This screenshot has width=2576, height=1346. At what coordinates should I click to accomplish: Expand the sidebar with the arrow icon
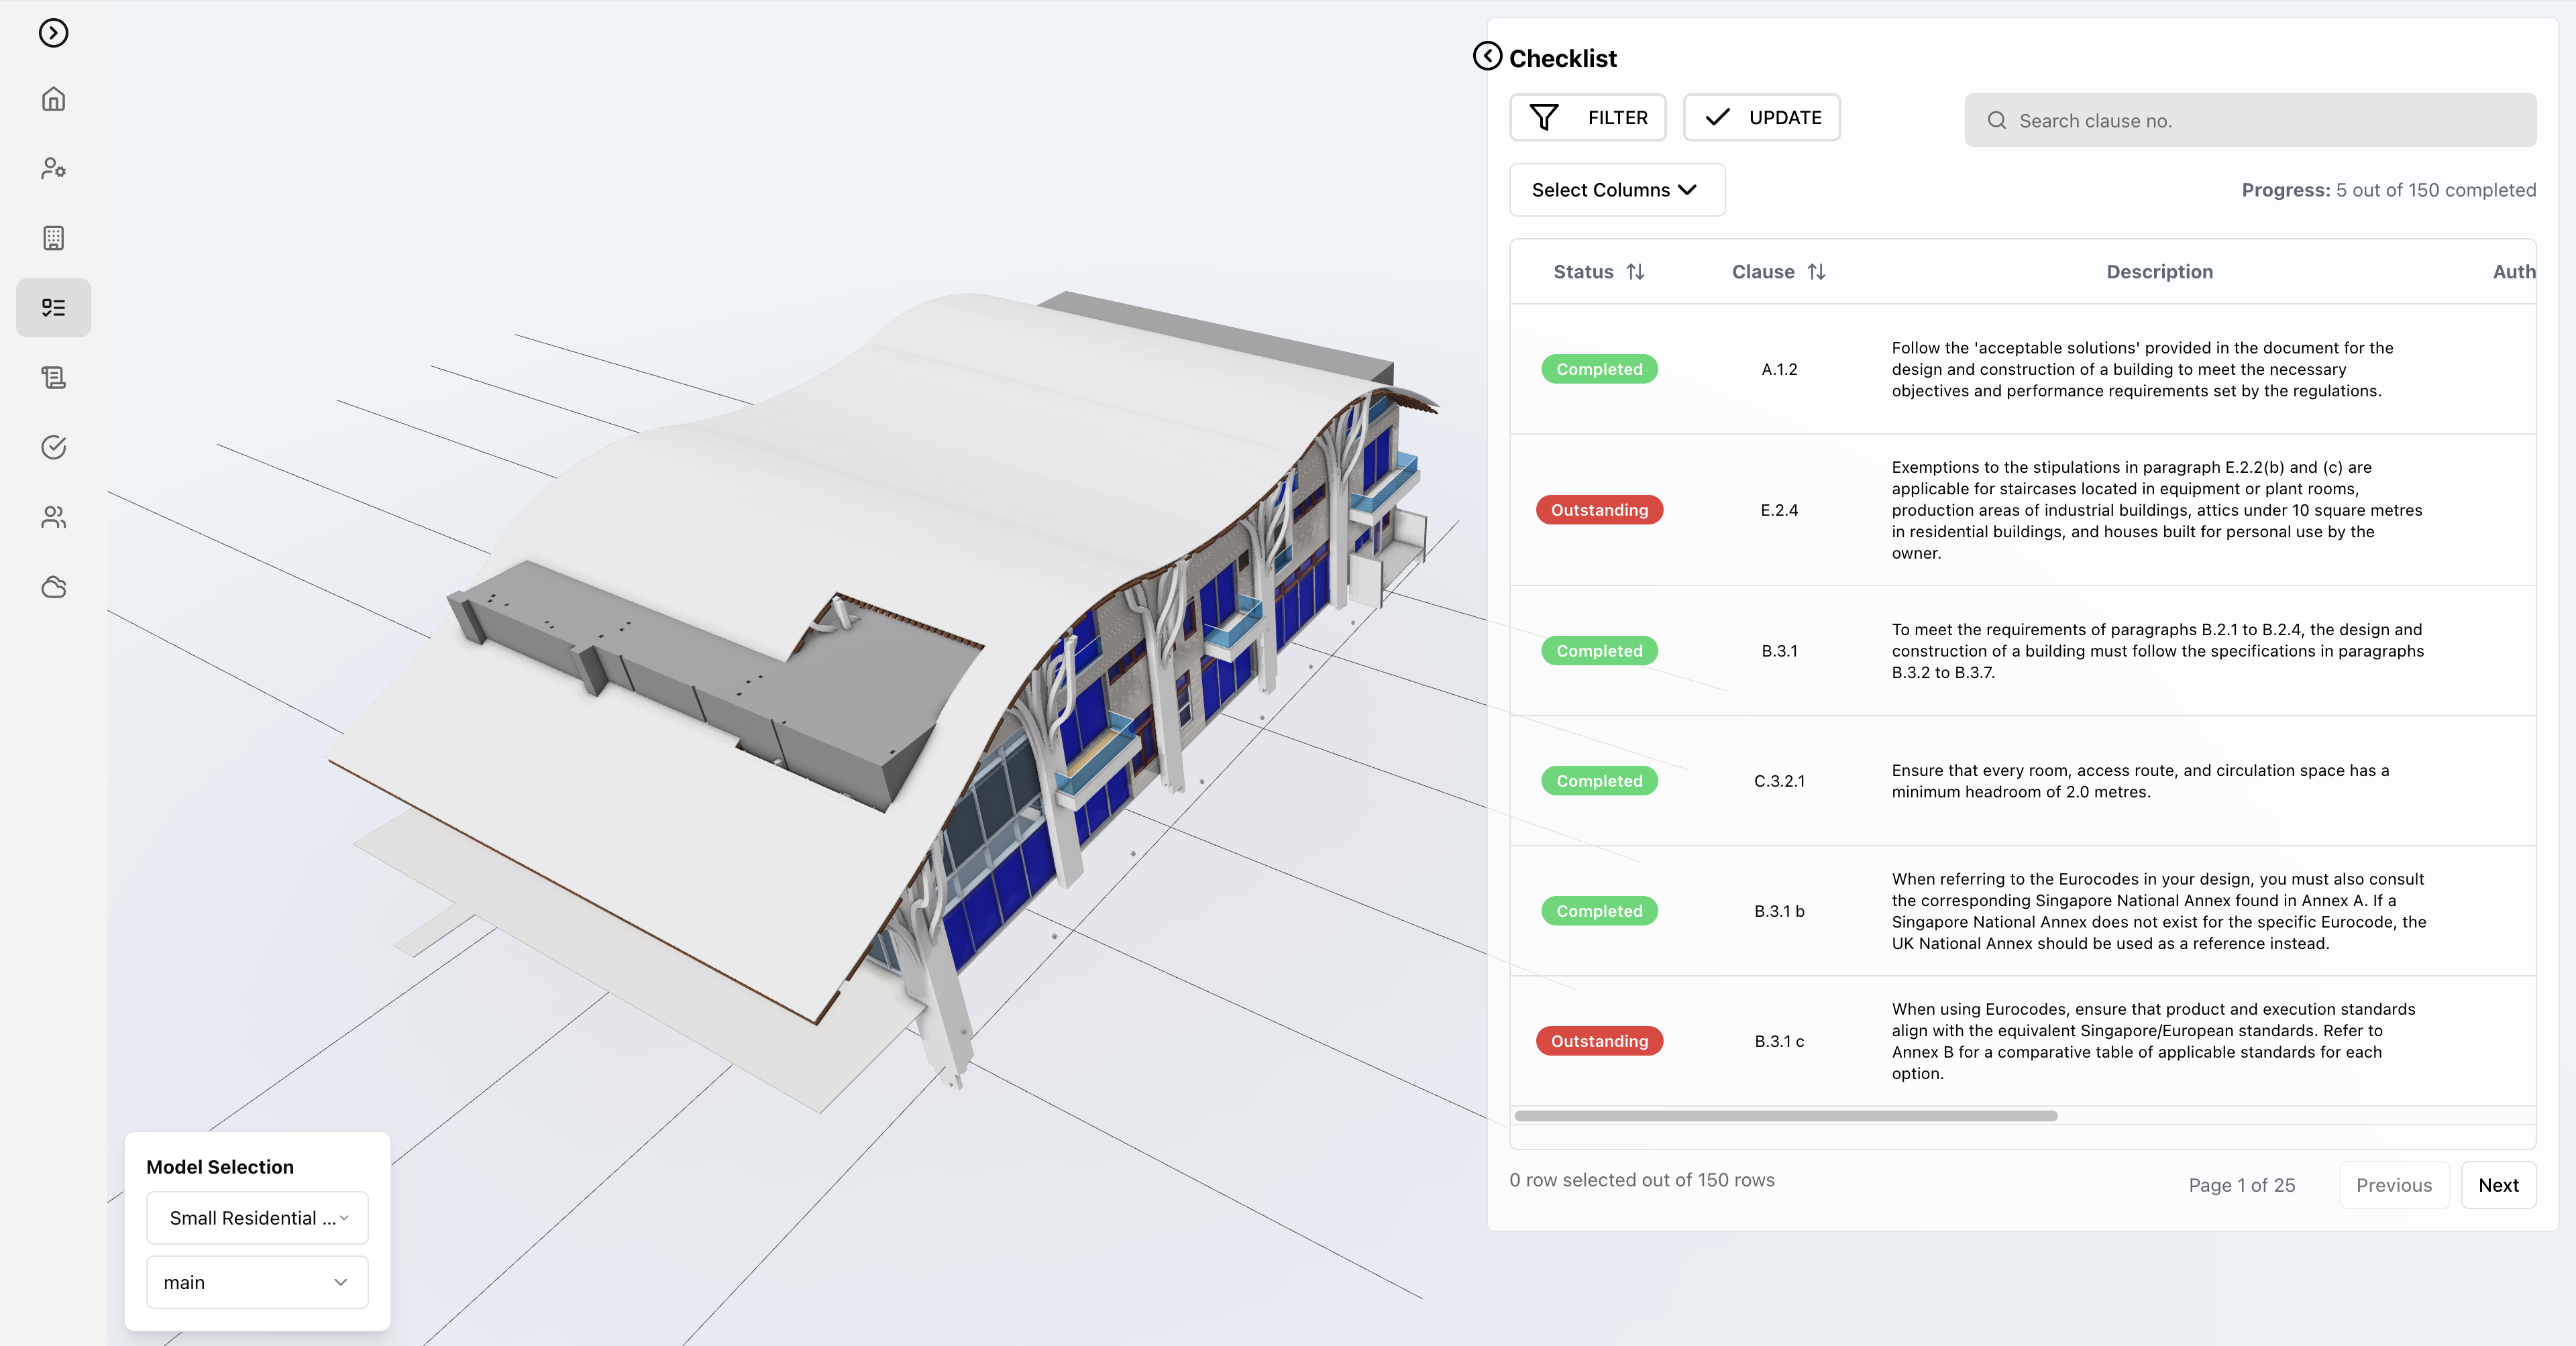tap(53, 33)
